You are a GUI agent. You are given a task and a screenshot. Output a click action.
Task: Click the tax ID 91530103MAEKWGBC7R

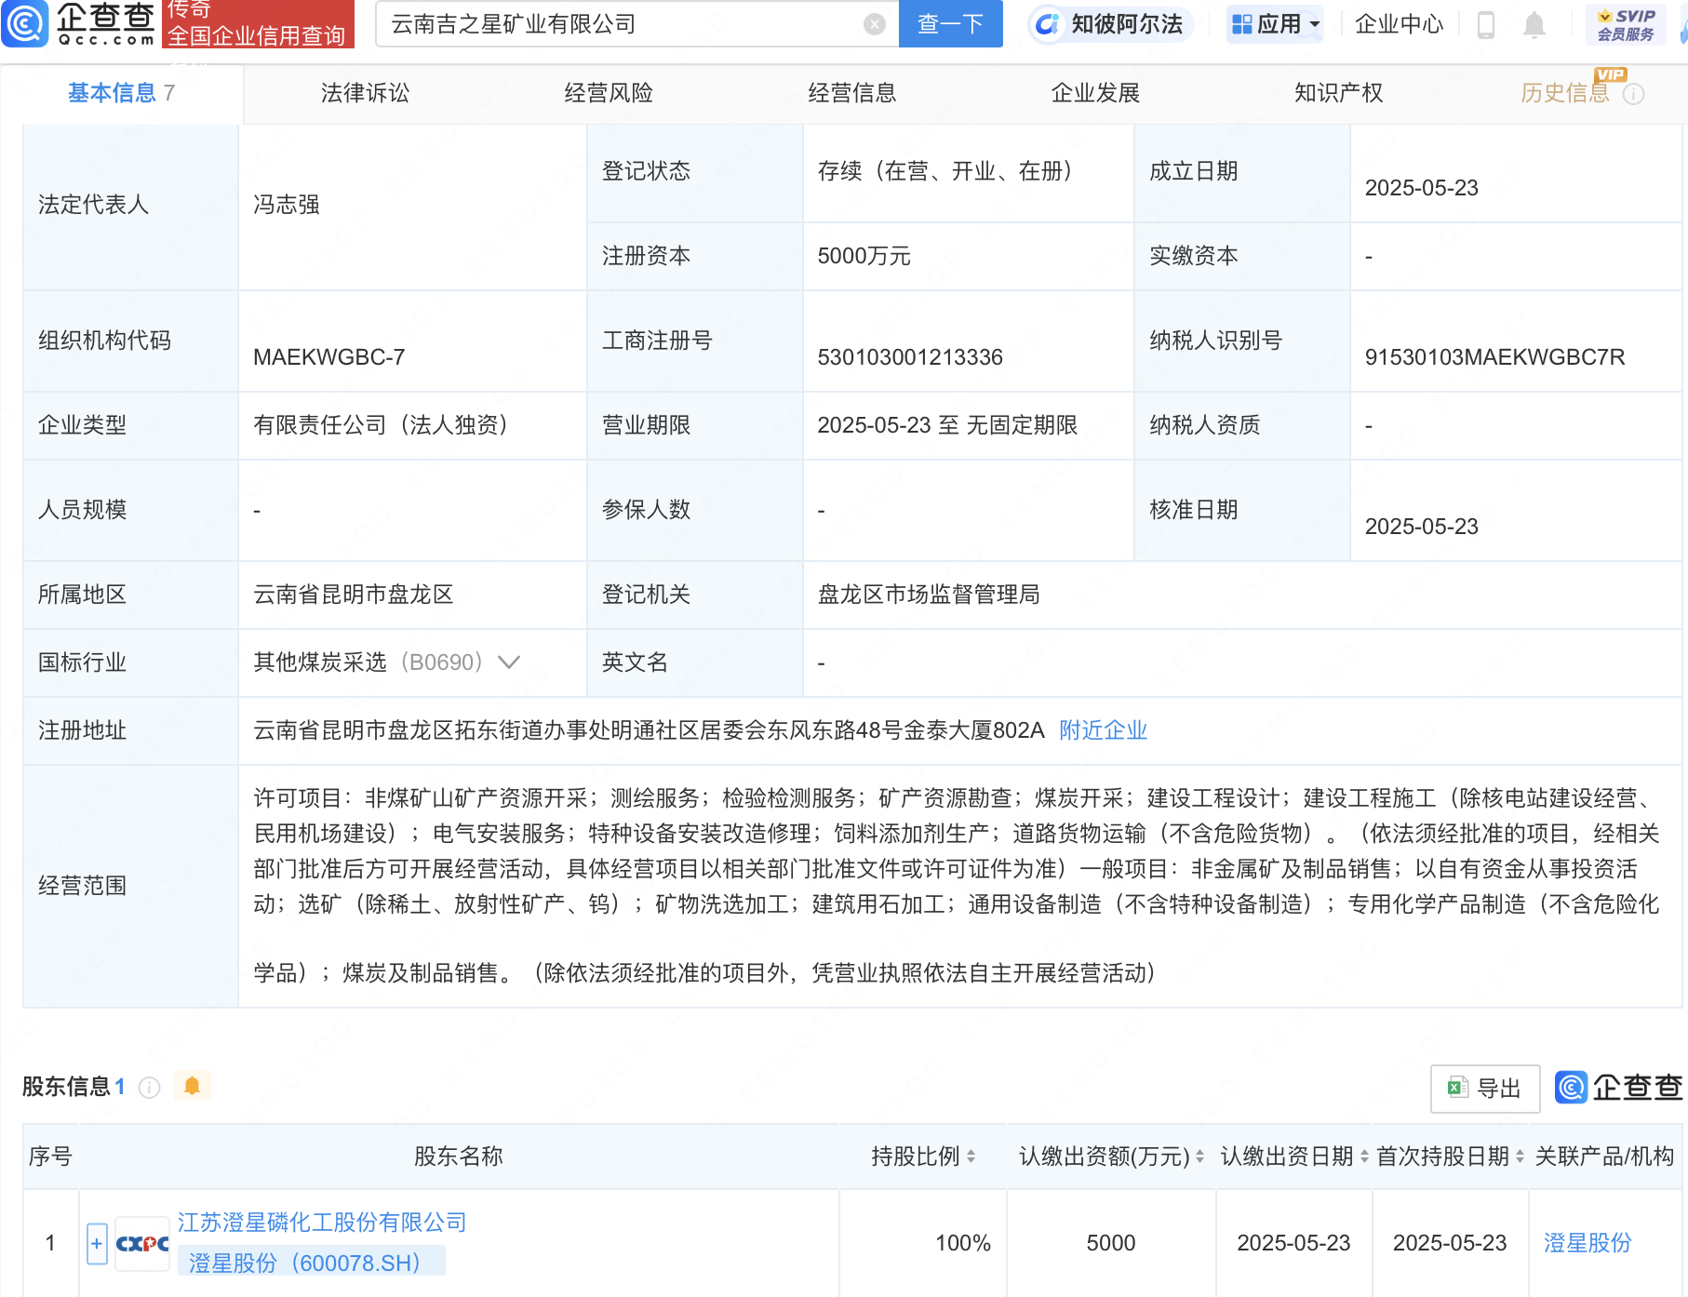[1494, 357]
